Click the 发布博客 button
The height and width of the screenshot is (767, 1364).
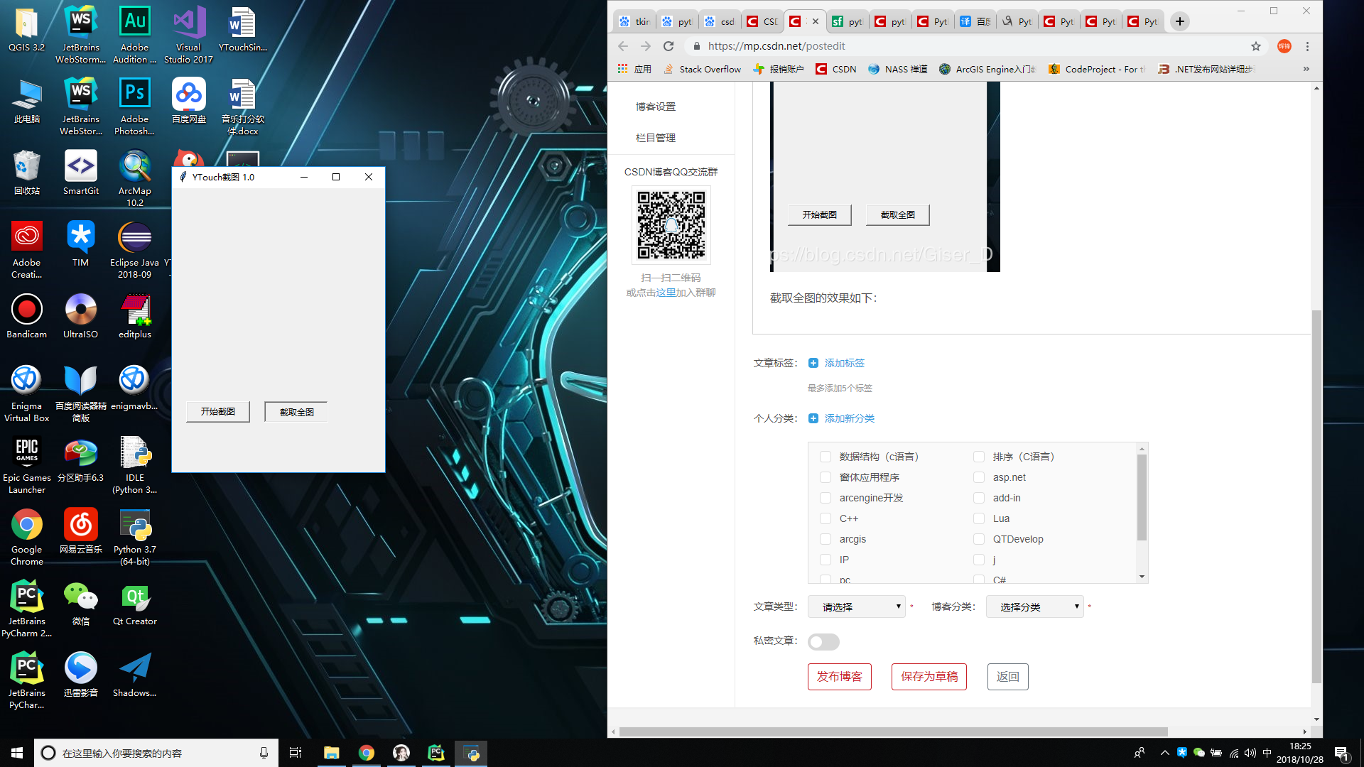[x=839, y=676]
